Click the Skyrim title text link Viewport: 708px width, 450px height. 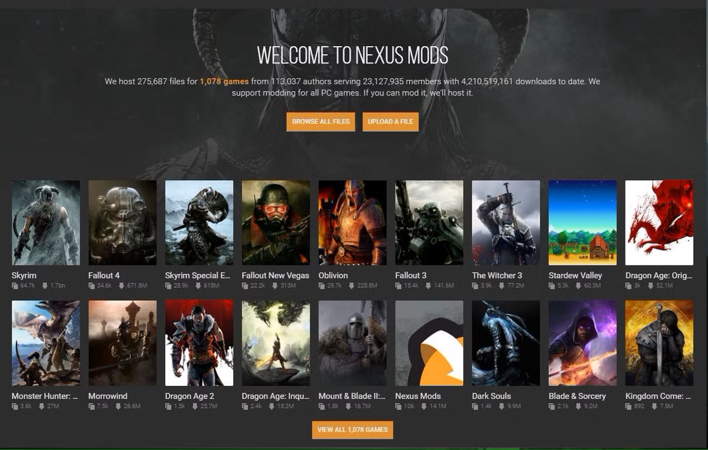24,276
